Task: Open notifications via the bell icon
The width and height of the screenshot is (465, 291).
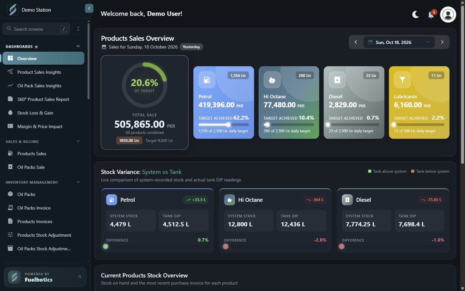Action: pos(431,15)
